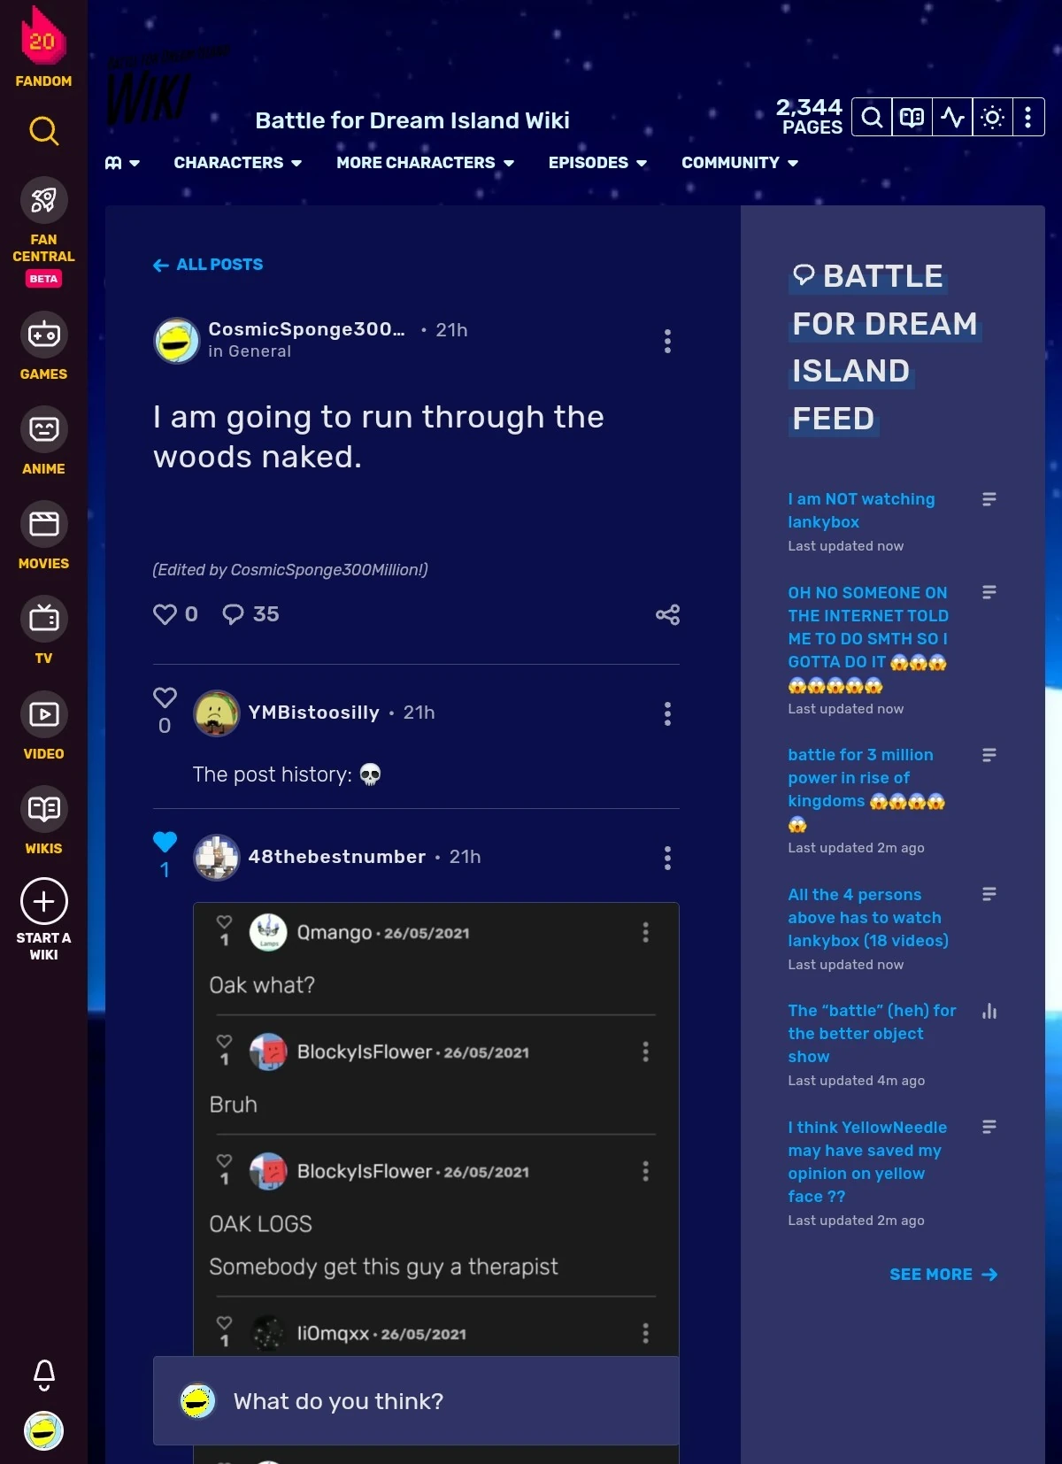
Task: Toggle light theme sun icon
Action: click(992, 117)
